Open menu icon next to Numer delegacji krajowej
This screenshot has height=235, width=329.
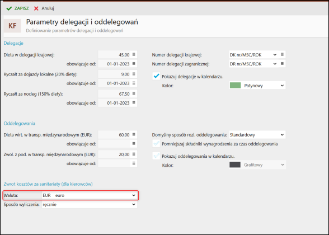tap(282, 55)
